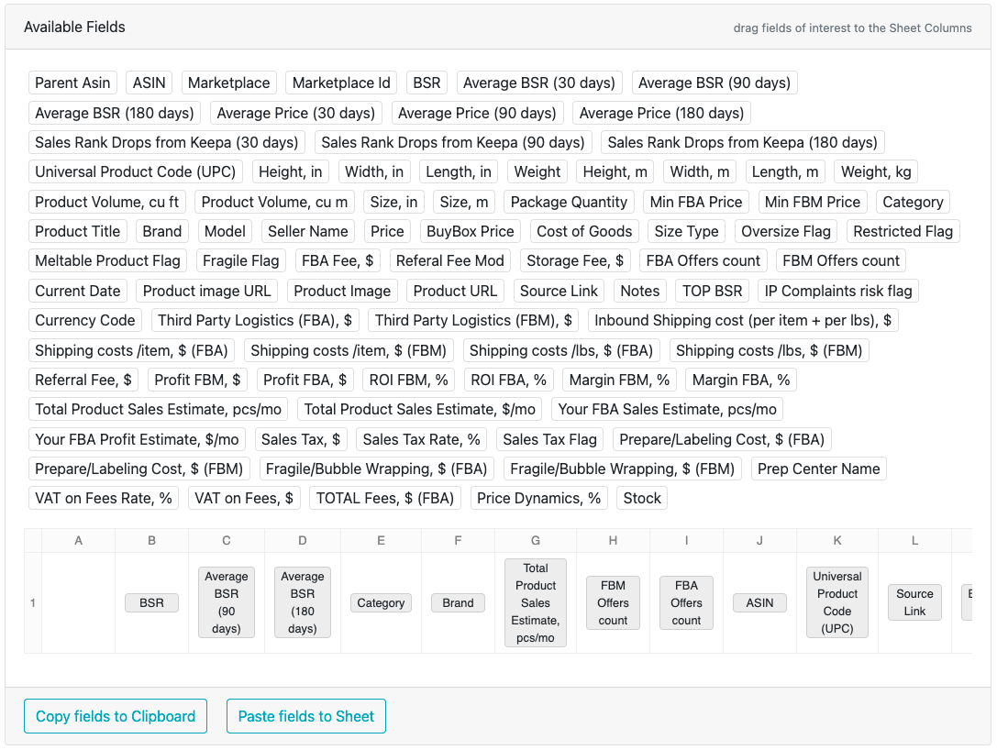Click the Stock field tag
The width and height of the screenshot is (997, 750).
(642, 498)
